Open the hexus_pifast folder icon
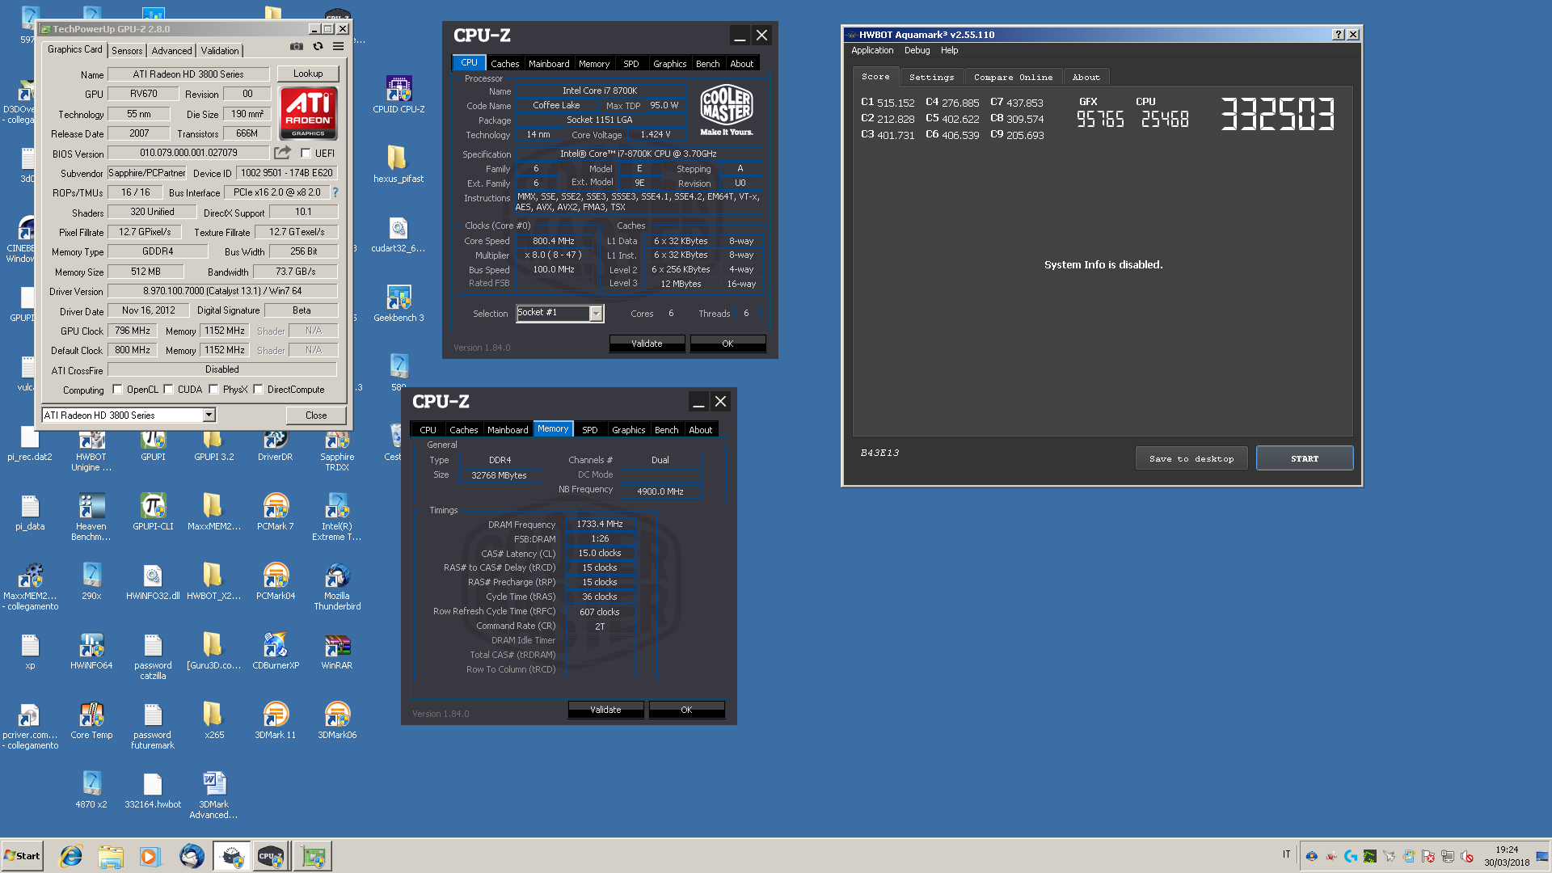This screenshot has width=1552, height=873. [x=399, y=164]
